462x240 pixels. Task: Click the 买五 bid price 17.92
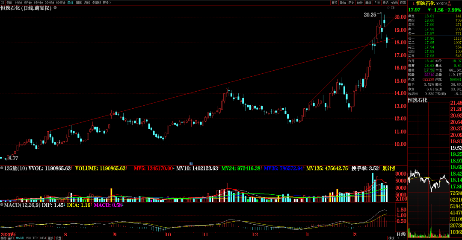(429, 56)
